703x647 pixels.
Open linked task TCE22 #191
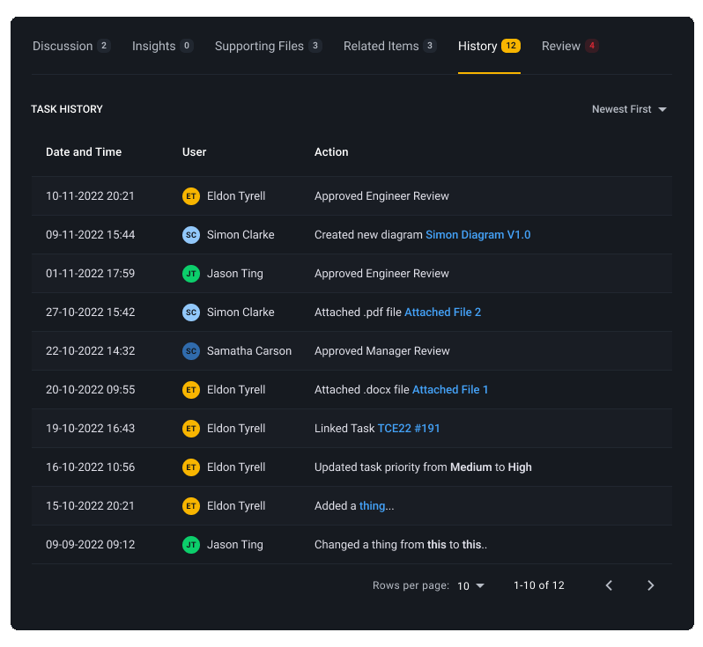(409, 429)
